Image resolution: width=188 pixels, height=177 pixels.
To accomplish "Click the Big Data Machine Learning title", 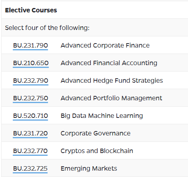I will pos(102,116).
